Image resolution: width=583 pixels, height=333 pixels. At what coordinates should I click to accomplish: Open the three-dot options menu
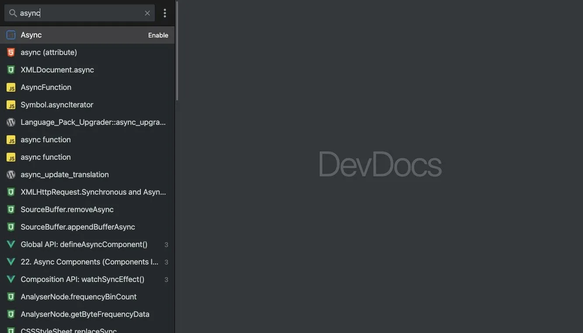165,13
